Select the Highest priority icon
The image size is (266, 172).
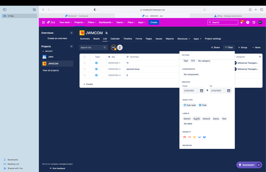[185, 137]
